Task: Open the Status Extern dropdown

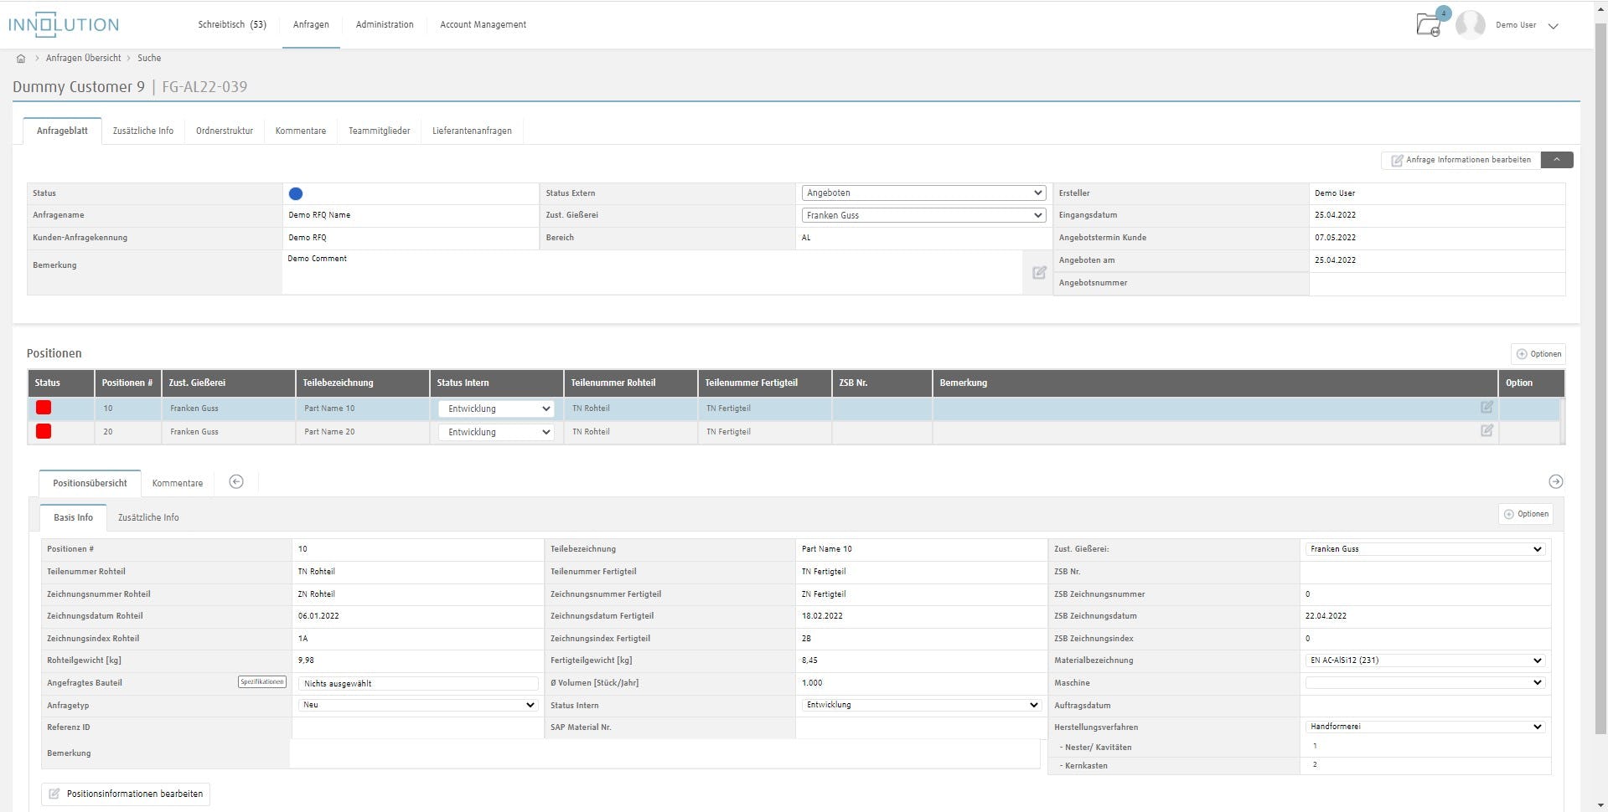Action: [x=923, y=193]
